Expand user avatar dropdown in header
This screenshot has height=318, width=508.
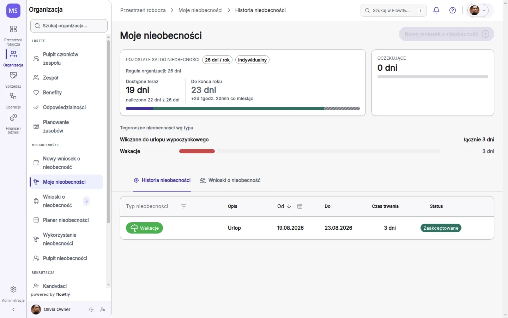click(x=478, y=10)
